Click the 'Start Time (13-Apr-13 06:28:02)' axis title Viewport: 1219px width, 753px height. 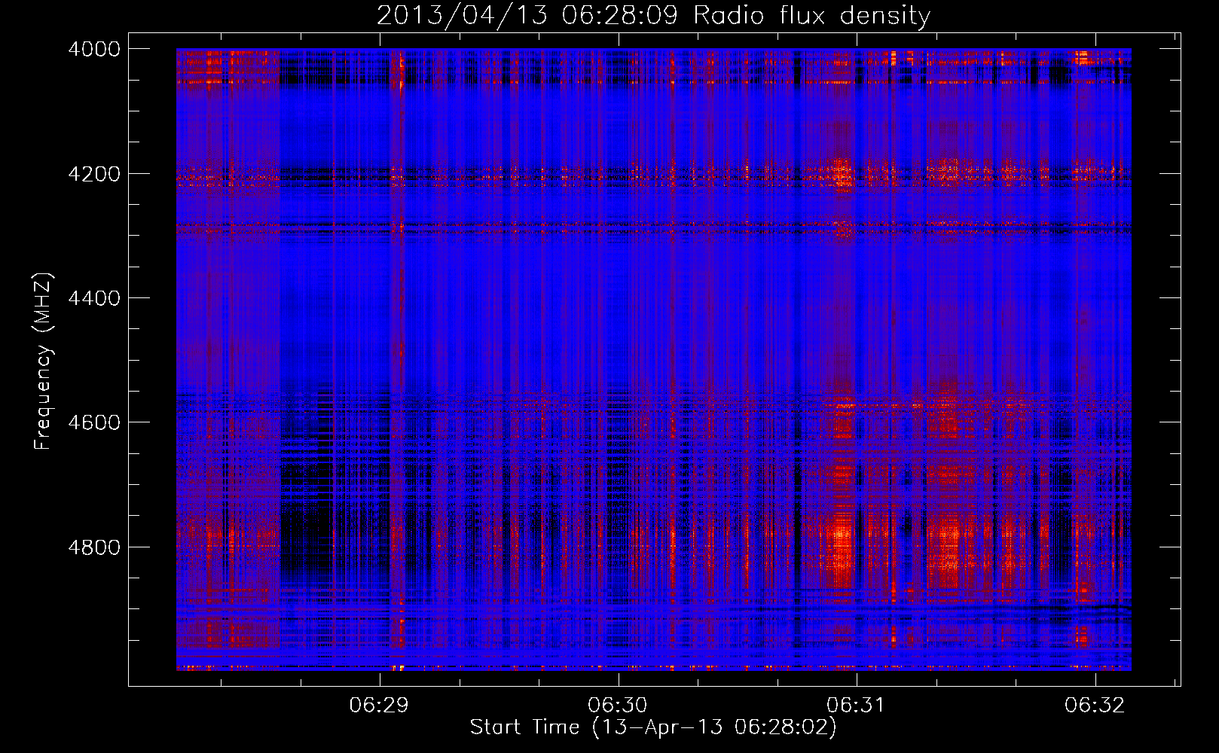pyautogui.click(x=653, y=727)
